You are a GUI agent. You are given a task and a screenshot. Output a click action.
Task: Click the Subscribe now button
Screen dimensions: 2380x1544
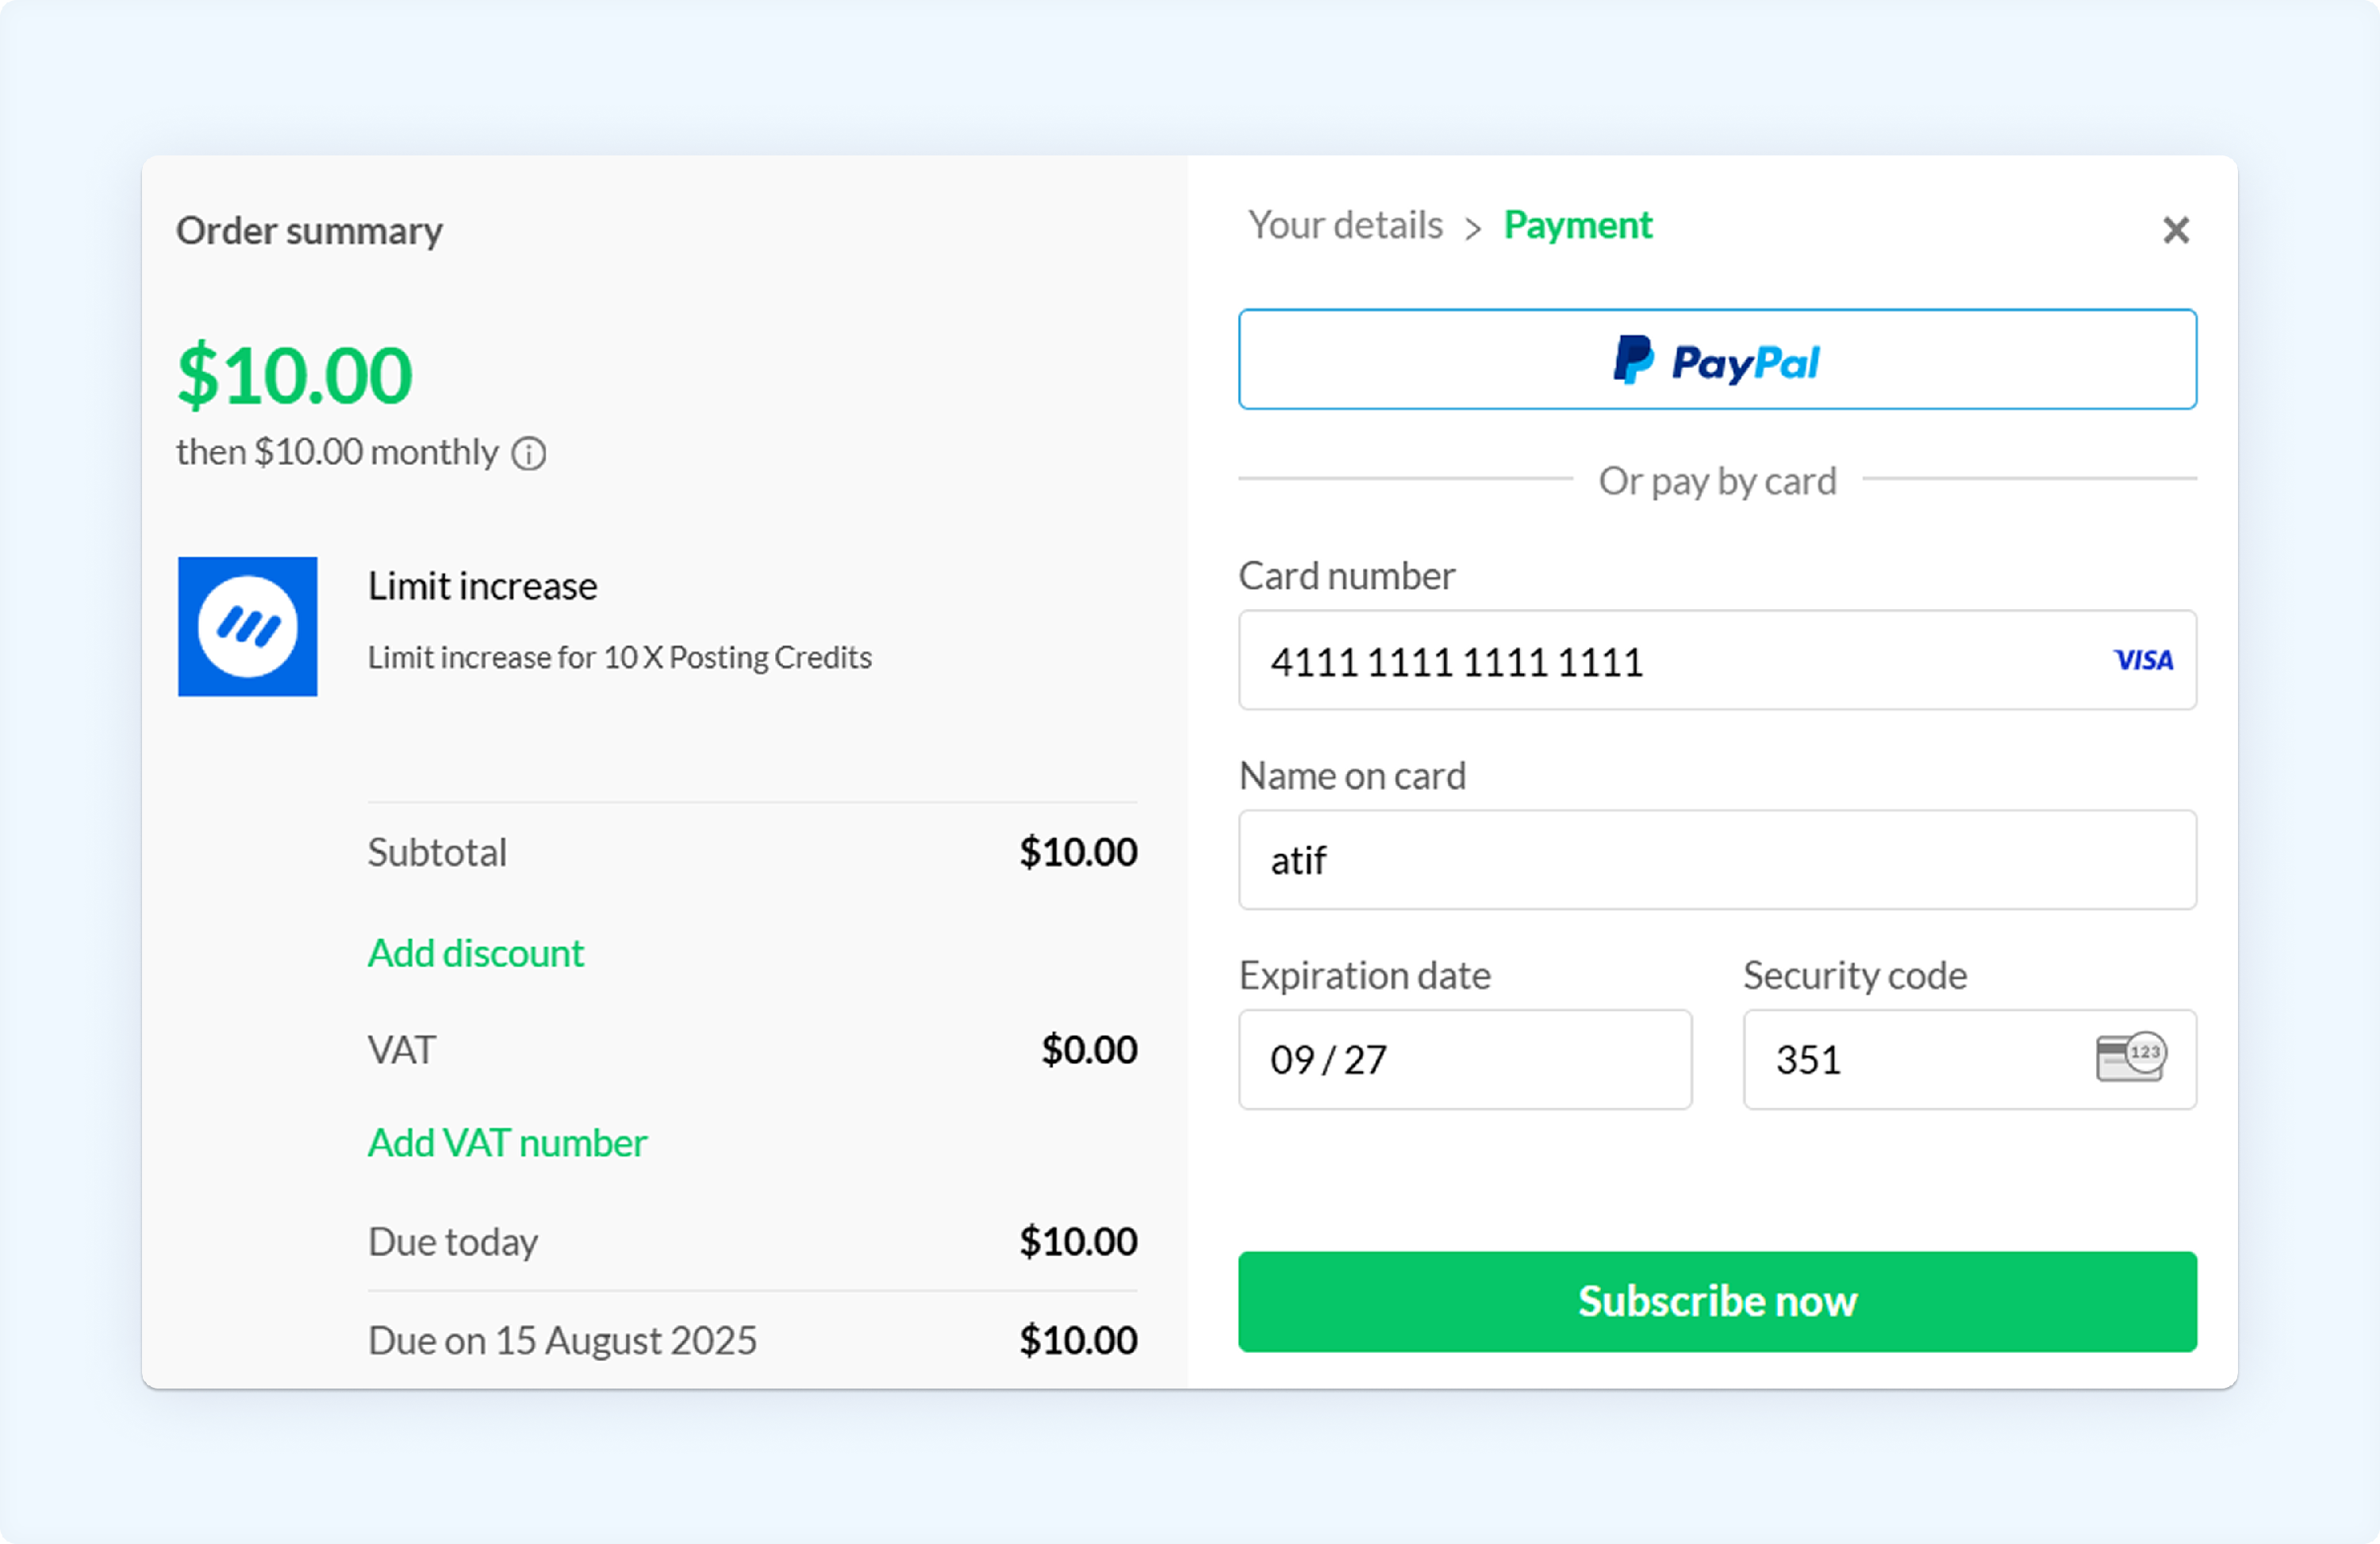click(x=1717, y=1301)
